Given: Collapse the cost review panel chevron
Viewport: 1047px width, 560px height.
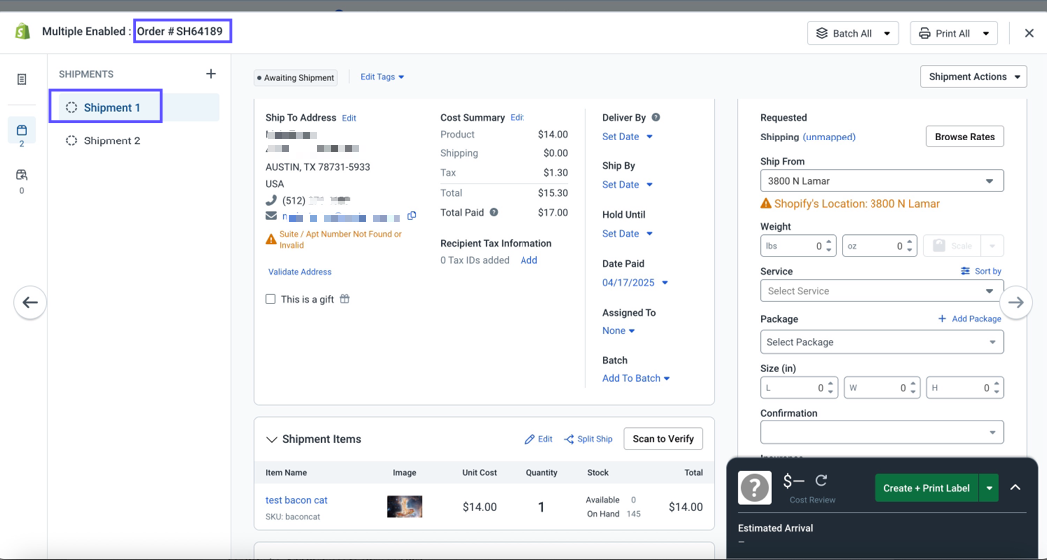Looking at the screenshot, I should [x=1016, y=488].
